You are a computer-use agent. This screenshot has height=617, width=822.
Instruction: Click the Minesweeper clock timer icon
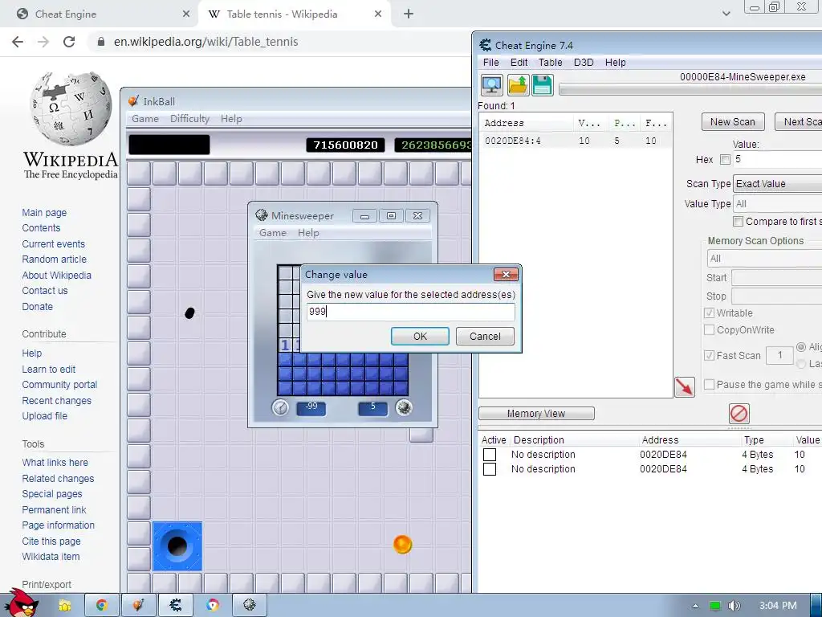[280, 407]
